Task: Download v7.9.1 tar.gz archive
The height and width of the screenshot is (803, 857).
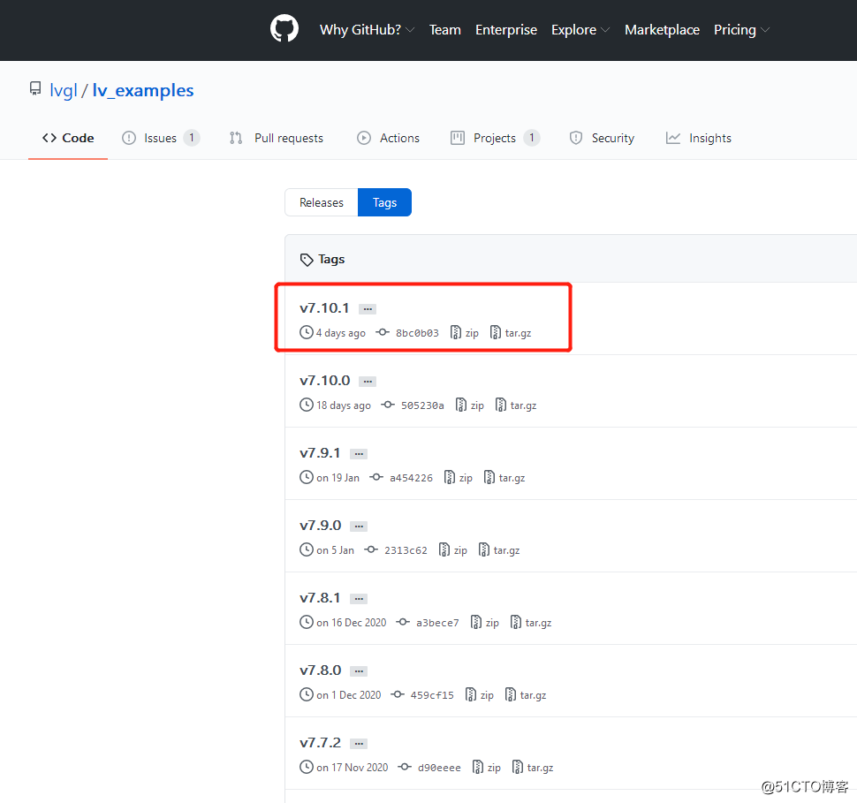Action: [504, 477]
